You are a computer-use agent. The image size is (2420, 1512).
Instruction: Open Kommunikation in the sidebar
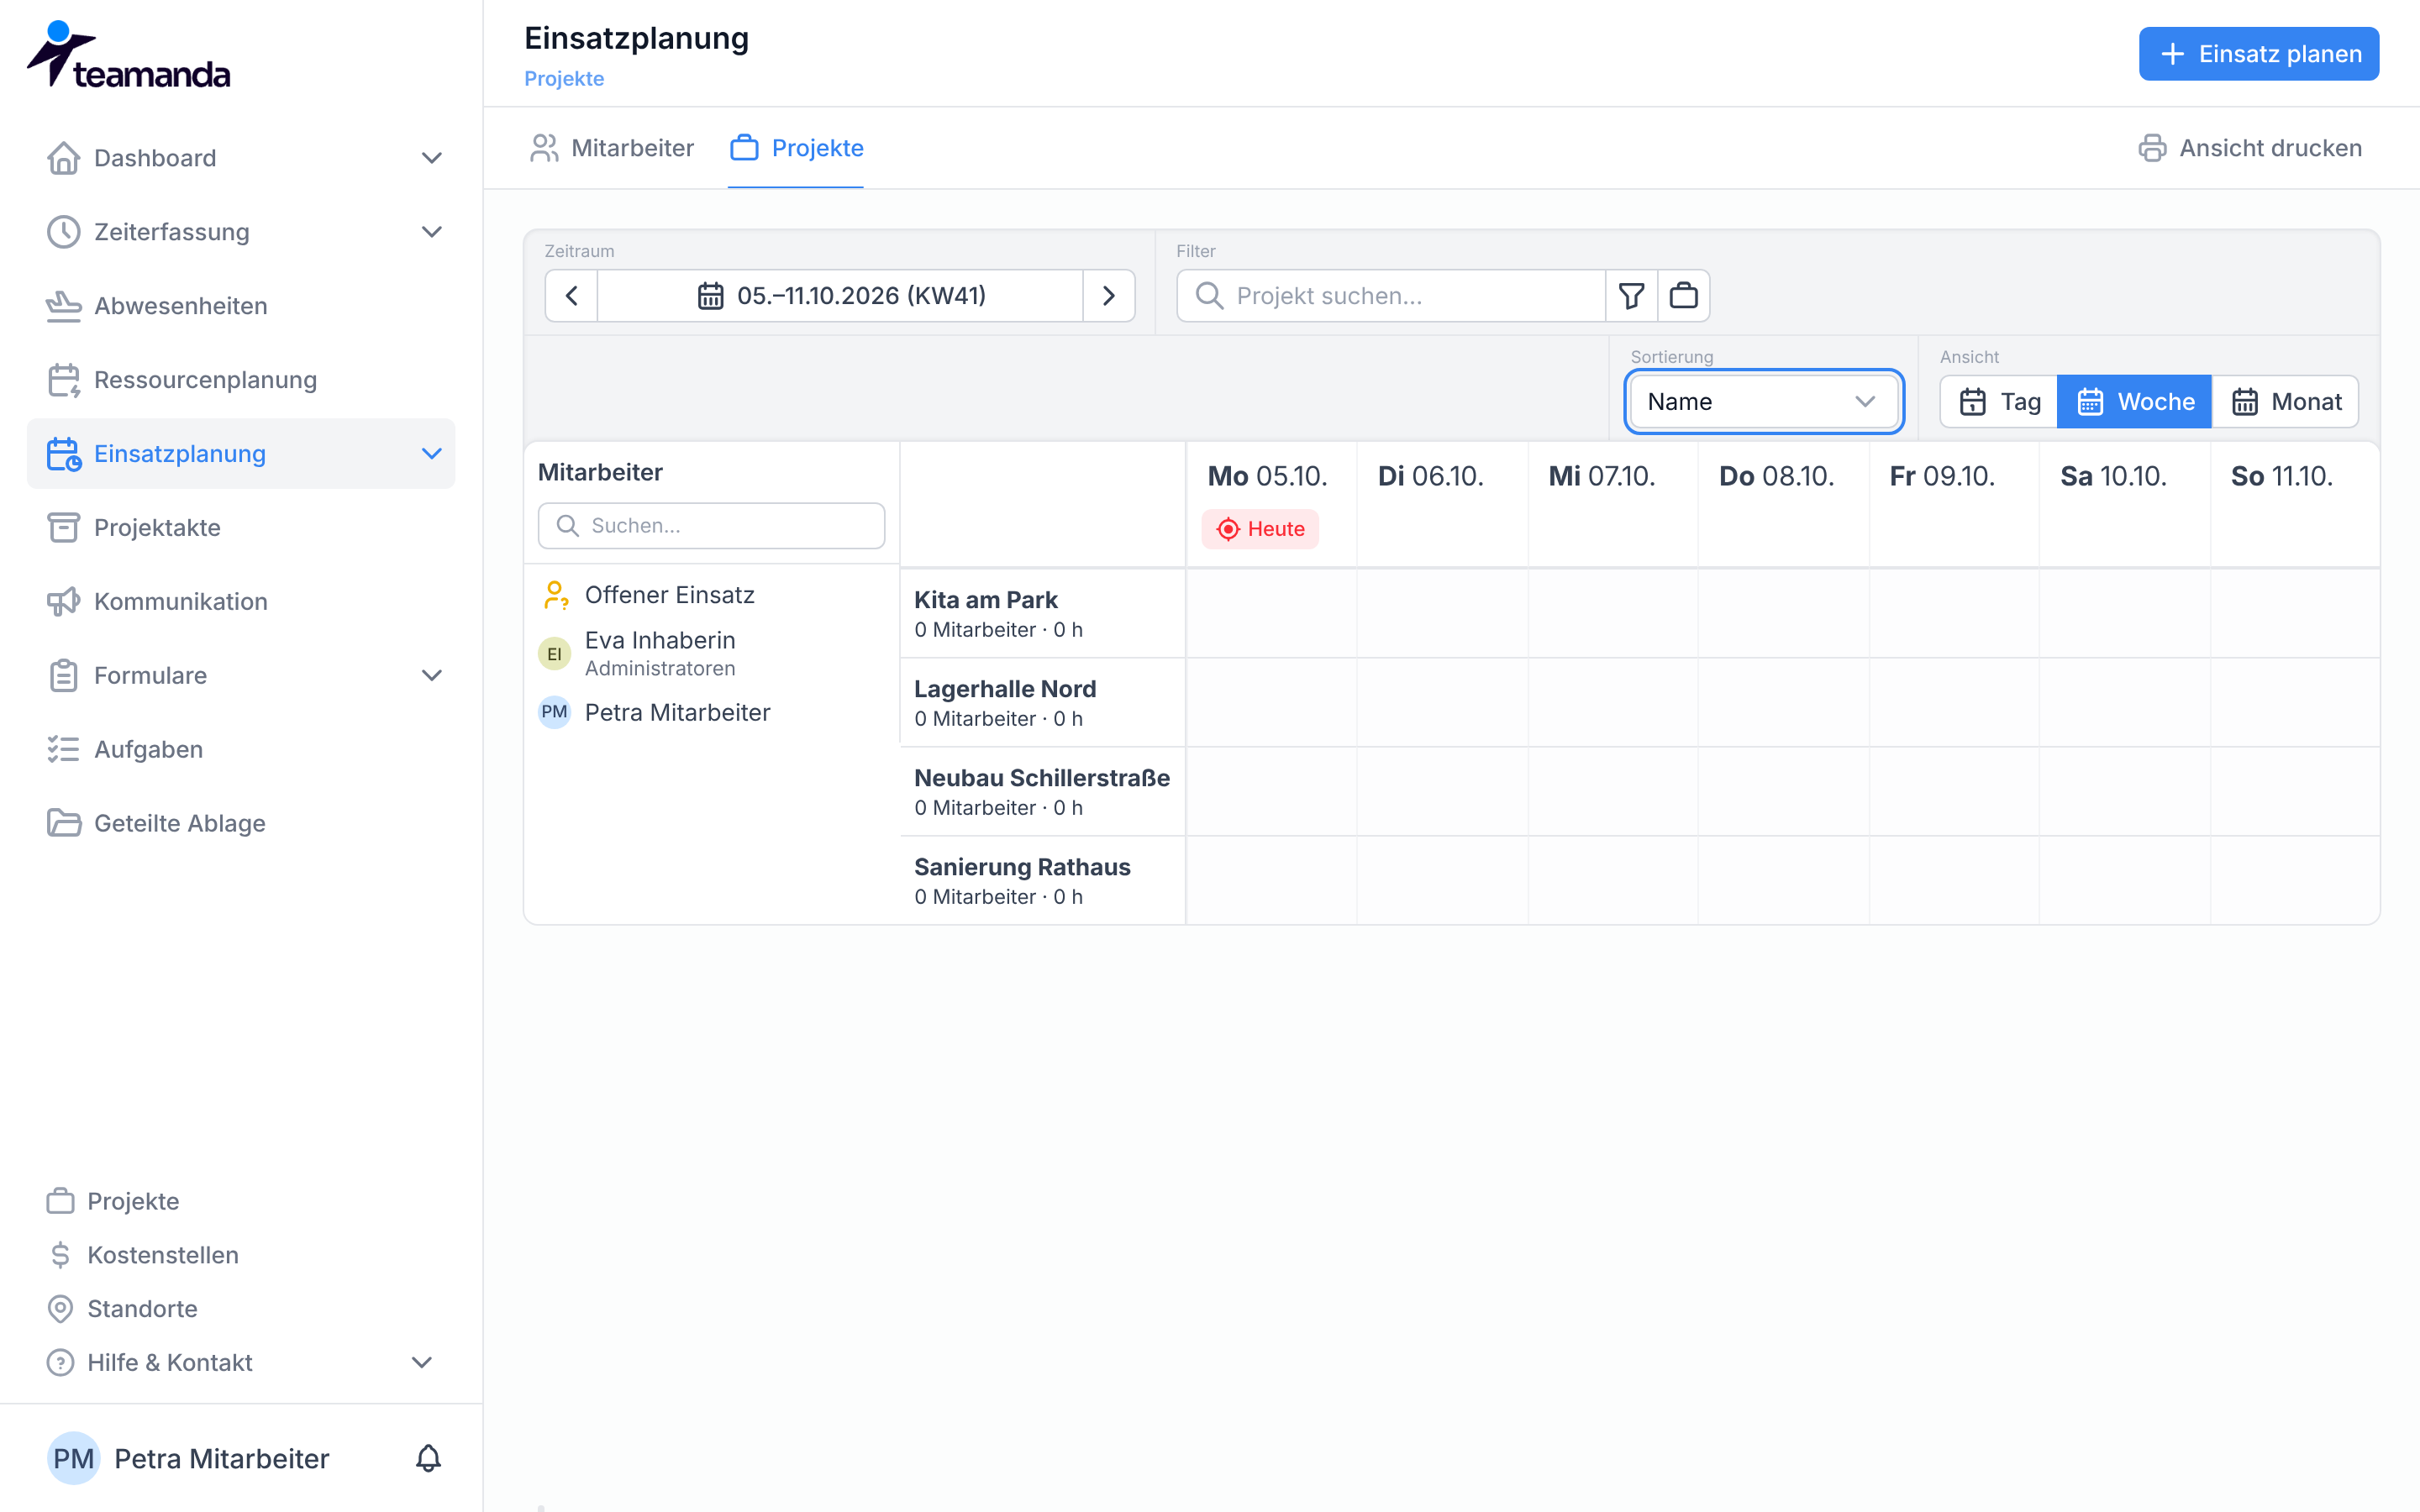pos(241,601)
